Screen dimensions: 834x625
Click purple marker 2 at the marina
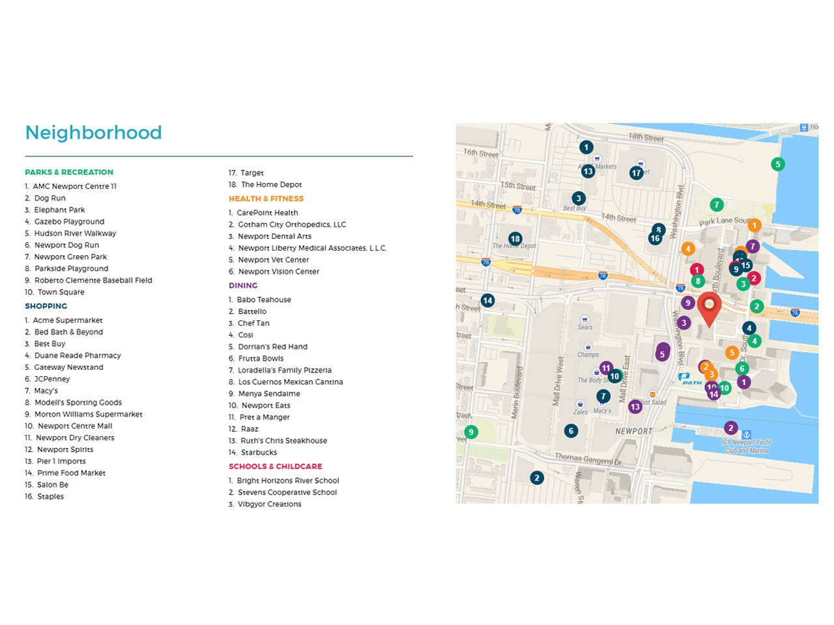(731, 428)
